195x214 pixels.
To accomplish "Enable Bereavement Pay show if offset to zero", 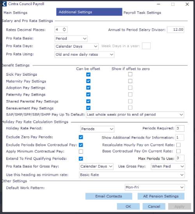I will pos(130,108).
